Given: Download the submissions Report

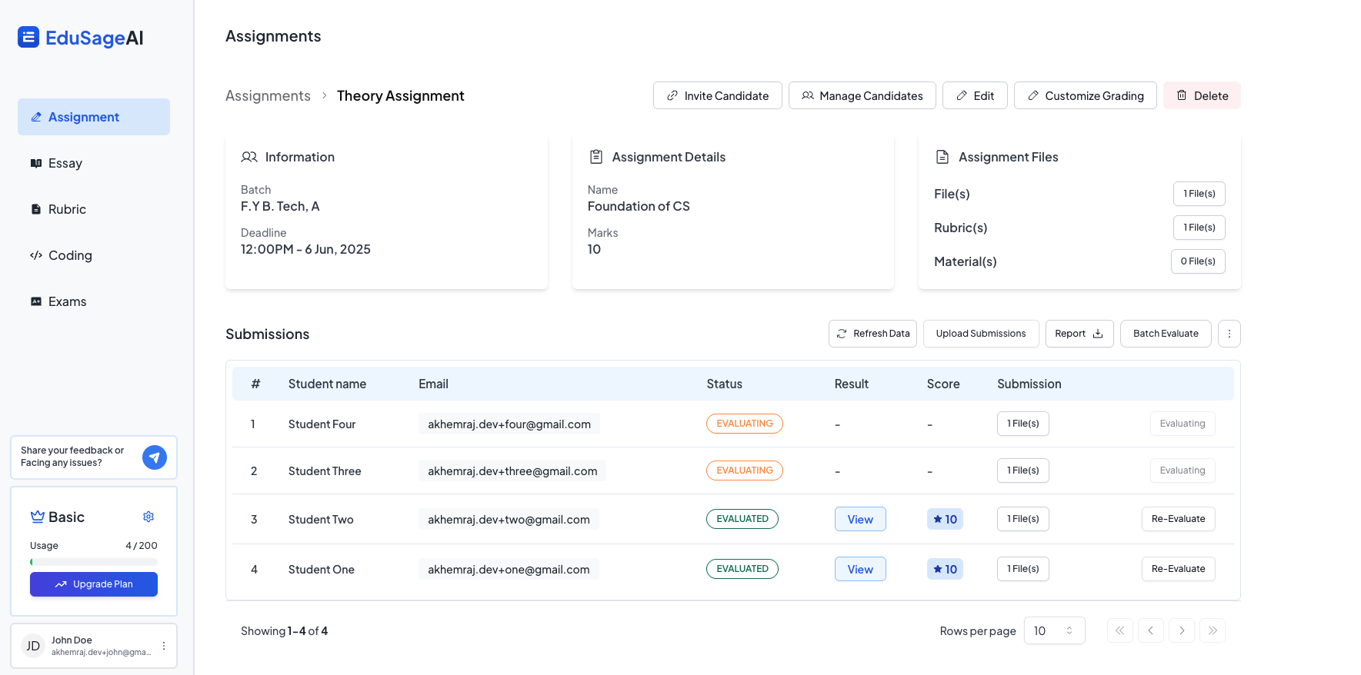Looking at the screenshot, I should coord(1079,334).
